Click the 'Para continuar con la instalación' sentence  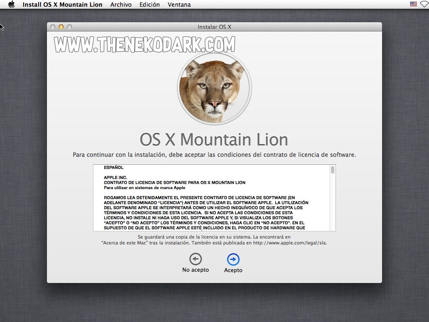point(214,155)
